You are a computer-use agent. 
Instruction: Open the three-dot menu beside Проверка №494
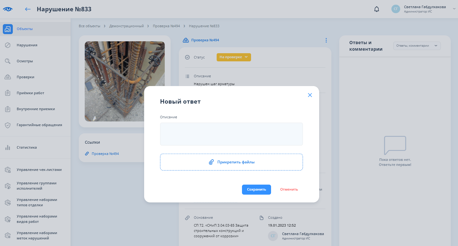(326, 40)
